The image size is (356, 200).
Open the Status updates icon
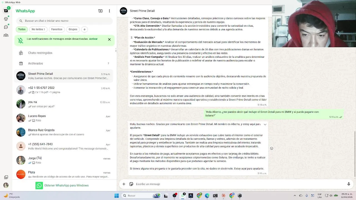point(6,19)
